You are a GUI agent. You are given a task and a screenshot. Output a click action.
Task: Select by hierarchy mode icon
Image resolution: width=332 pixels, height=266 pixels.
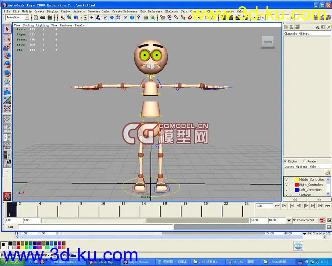coord(63,18)
